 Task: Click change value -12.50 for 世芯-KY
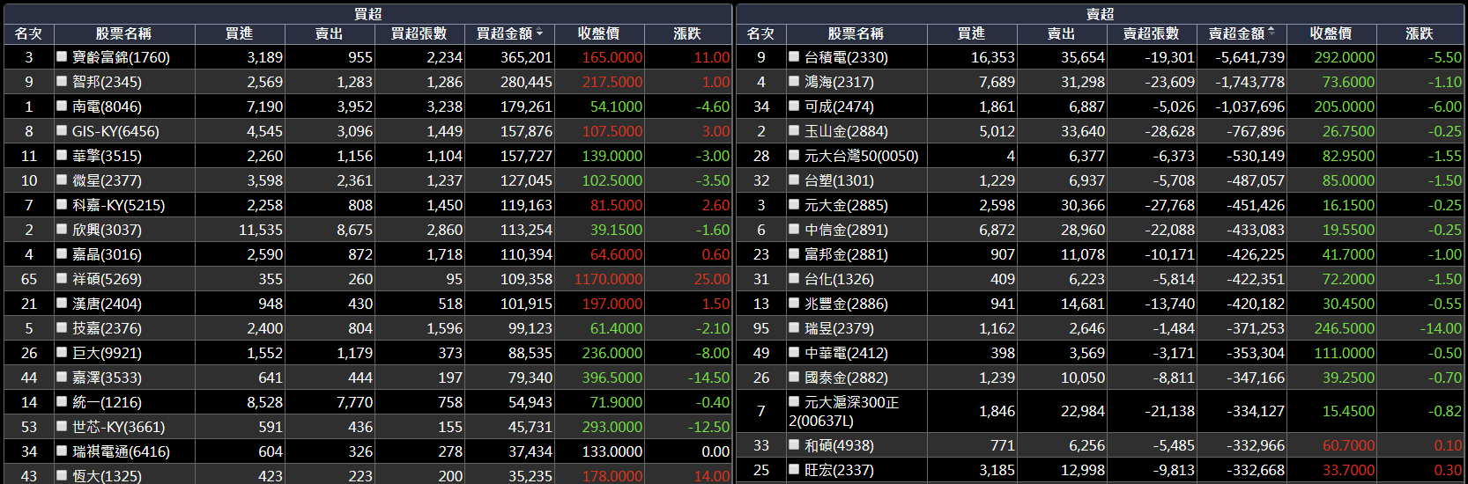tap(708, 427)
